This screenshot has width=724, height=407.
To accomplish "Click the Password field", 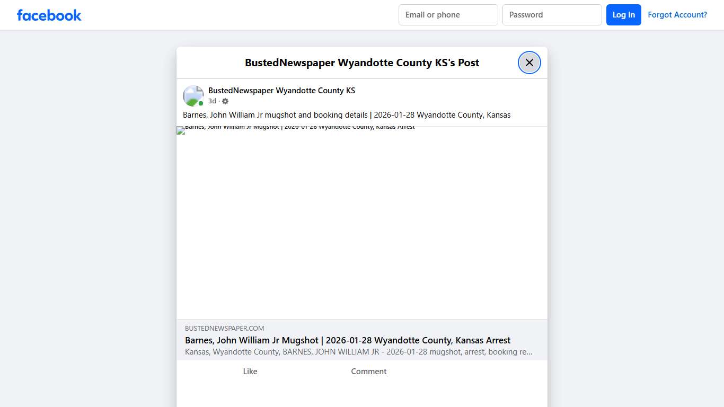I will click(552, 14).
